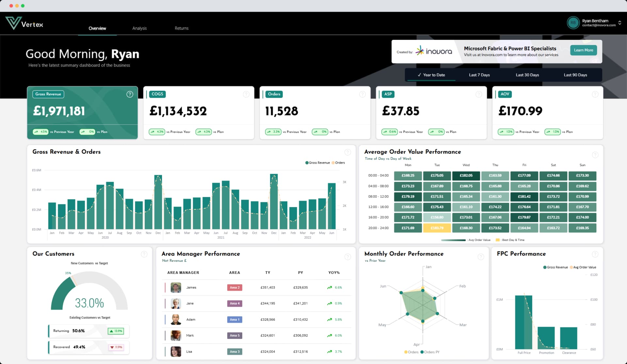The image size is (627, 364).
Task: Click the Learn More button
Action: click(x=583, y=50)
